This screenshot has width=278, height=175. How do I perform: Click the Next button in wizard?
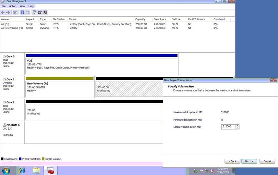pos(249,161)
